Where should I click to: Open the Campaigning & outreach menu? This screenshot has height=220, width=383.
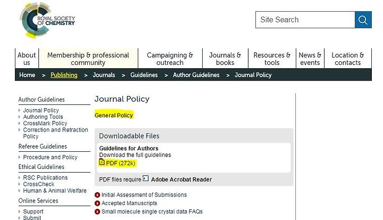[x=170, y=59]
